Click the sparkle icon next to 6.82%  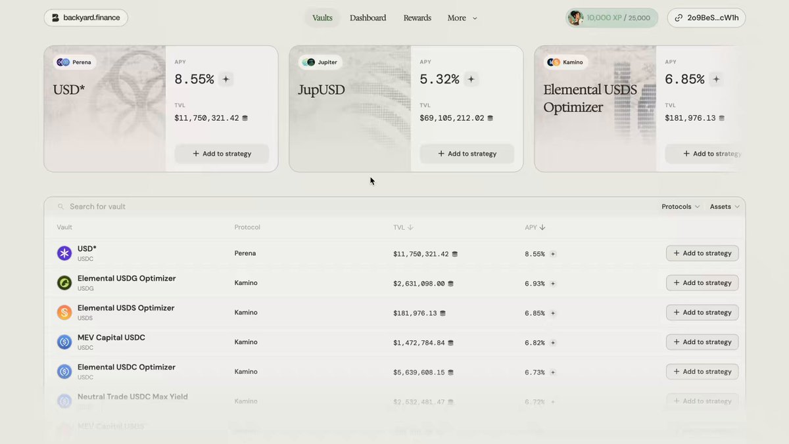(x=553, y=342)
